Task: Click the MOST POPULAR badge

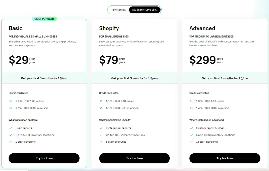Action: click(44, 19)
